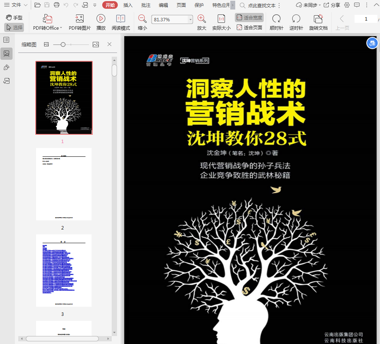Screen dimensions: 380x344
Task: Click the feedback chat icon
Action: click(357, 5)
